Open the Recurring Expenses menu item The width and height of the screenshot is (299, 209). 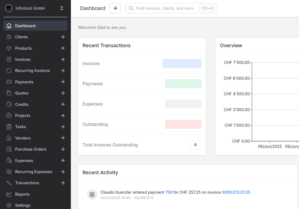[34, 172]
